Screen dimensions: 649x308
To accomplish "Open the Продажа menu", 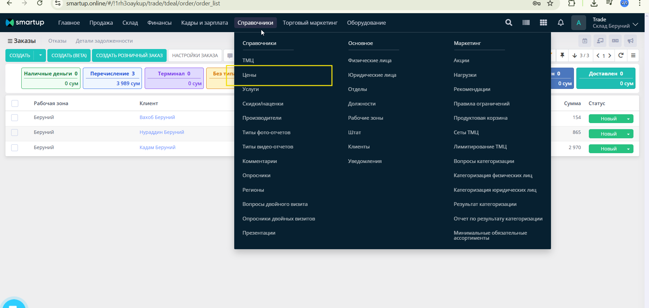I will pyautogui.click(x=101, y=23).
